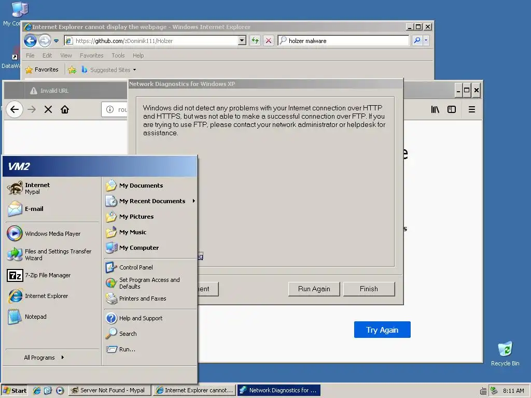Open Printers and Faxes
This screenshot has width=531, height=398.
(x=150, y=298)
